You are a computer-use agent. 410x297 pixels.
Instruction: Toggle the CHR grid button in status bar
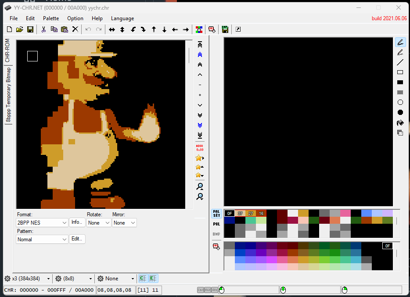pyautogui.click(x=143, y=279)
